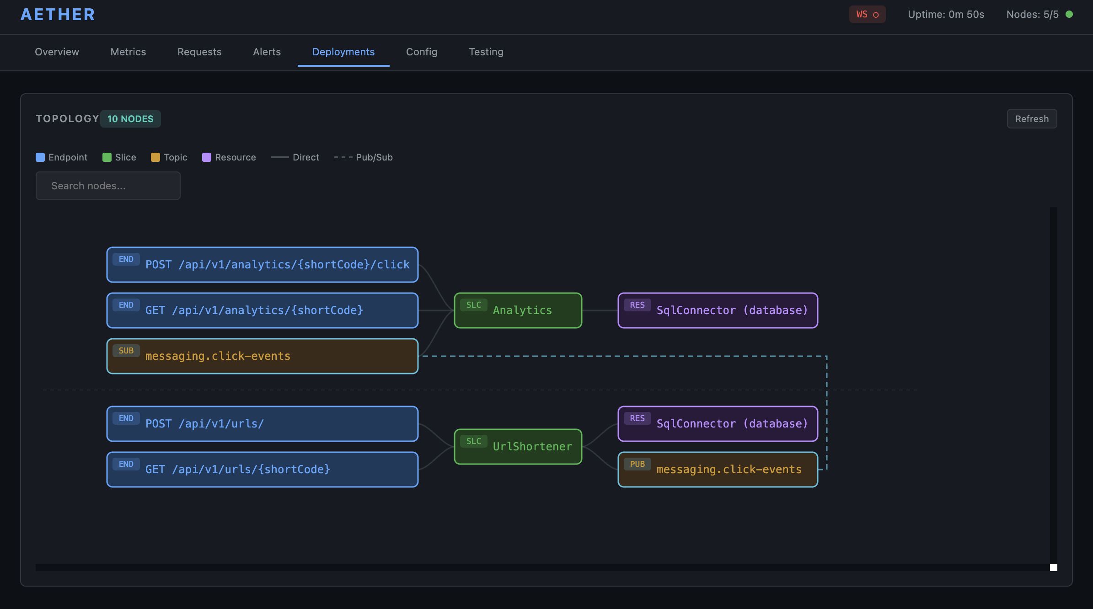Select the Resource legend color swatch

tap(207, 157)
